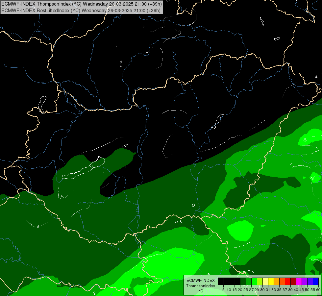Click the black legend swatch between 5 and 10
This screenshot has height=296, width=322.
pyautogui.click(x=226, y=282)
